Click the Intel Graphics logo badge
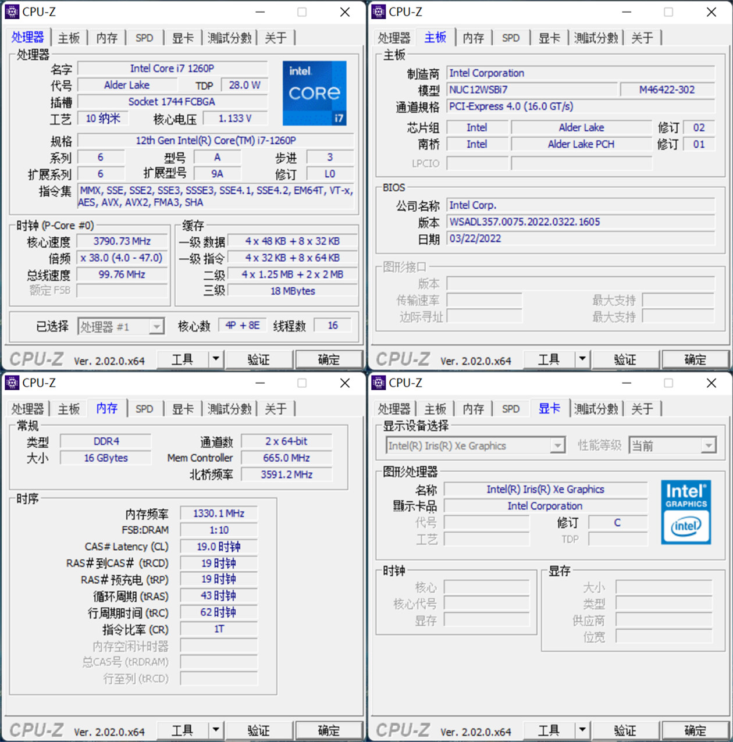 [686, 512]
